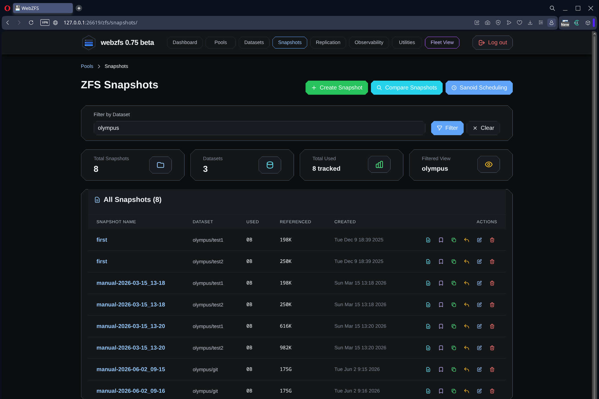Roll back to manual-2026-03-15_13-20 on olympus/test1
Image resolution: width=599 pixels, height=399 pixels.
point(467,326)
